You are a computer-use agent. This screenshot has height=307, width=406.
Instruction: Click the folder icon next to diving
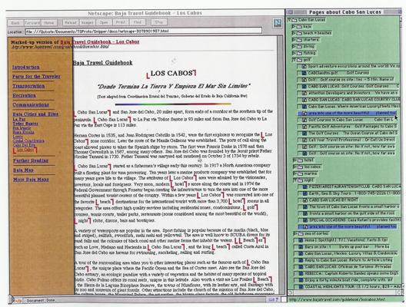[x=299, y=47]
